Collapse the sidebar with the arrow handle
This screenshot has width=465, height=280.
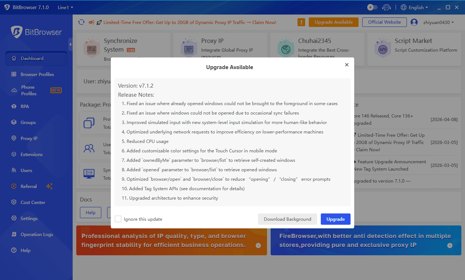70,44
